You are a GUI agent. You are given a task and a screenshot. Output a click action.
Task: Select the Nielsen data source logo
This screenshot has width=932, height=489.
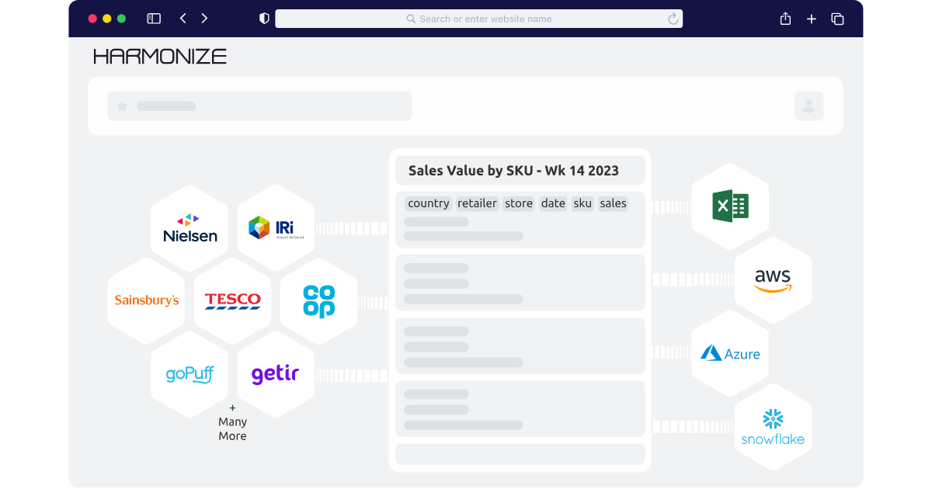[x=190, y=226]
